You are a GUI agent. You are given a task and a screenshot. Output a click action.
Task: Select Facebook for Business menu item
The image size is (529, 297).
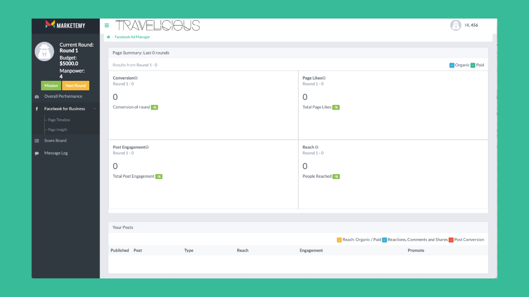66,109
